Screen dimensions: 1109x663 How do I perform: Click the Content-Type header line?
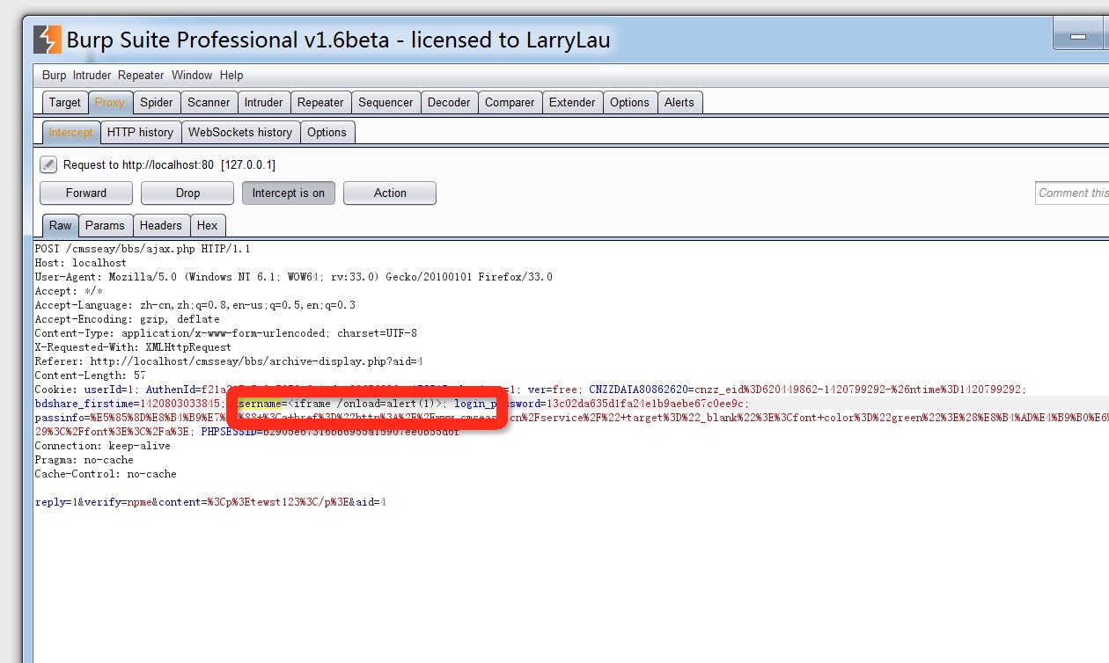pos(226,333)
